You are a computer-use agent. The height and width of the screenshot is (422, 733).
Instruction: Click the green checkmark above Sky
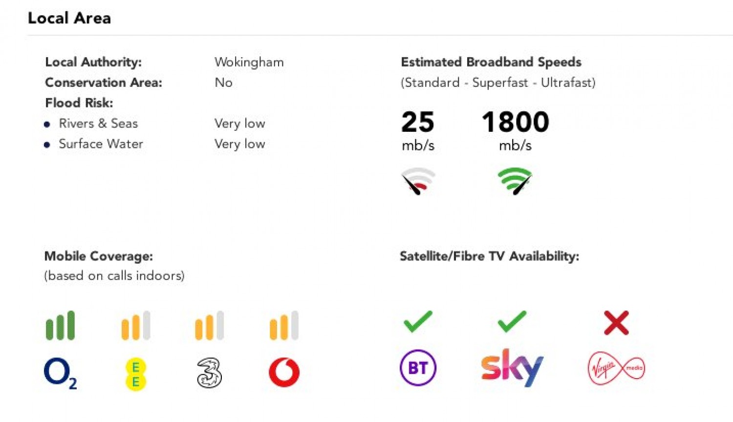512,321
